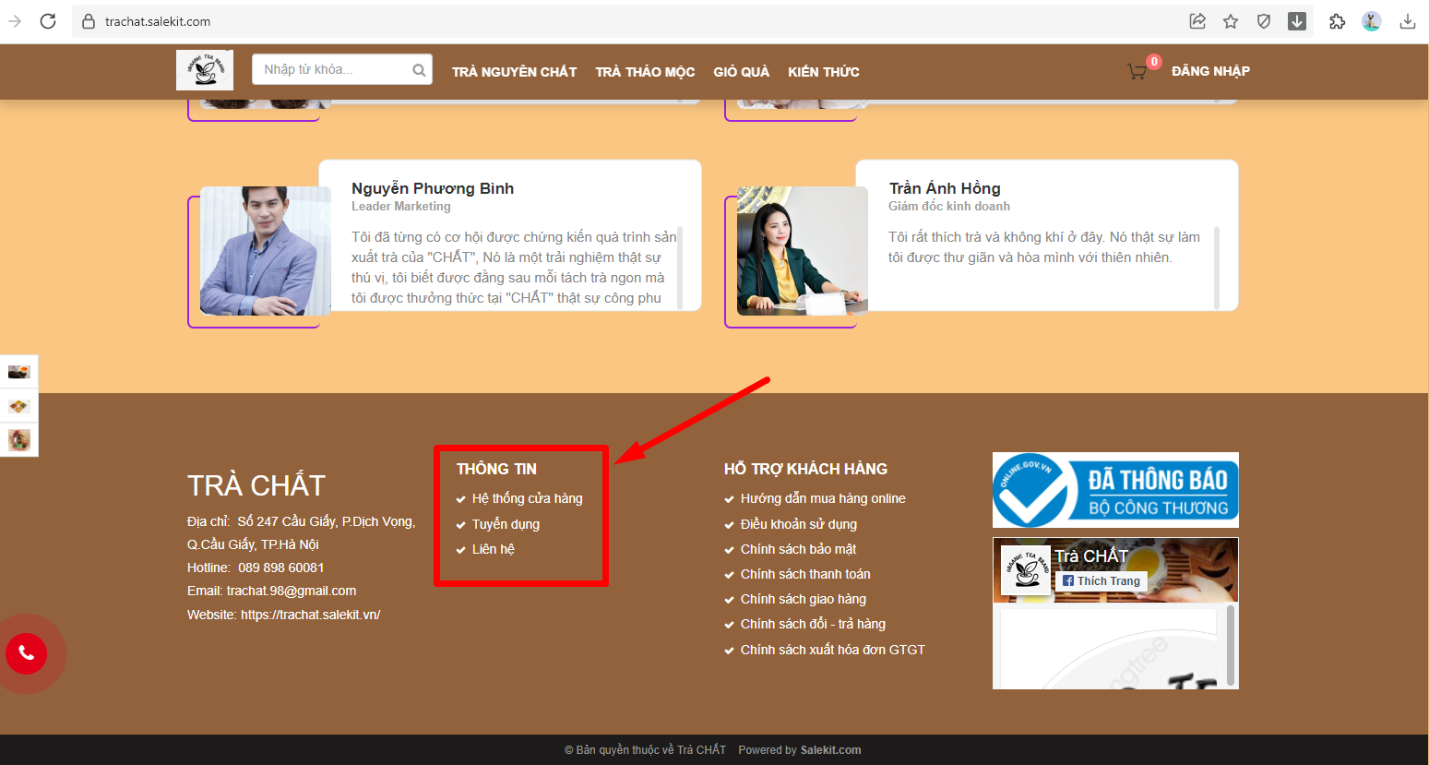Click the ĐĂNG NHẬP login link
Image resolution: width=1429 pixels, height=765 pixels.
click(x=1210, y=71)
